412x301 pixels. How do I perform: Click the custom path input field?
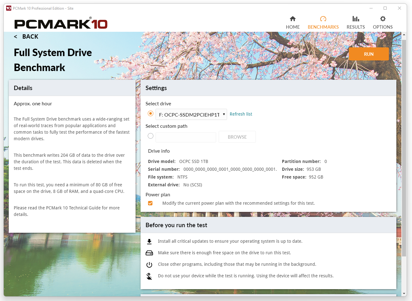[186, 137]
